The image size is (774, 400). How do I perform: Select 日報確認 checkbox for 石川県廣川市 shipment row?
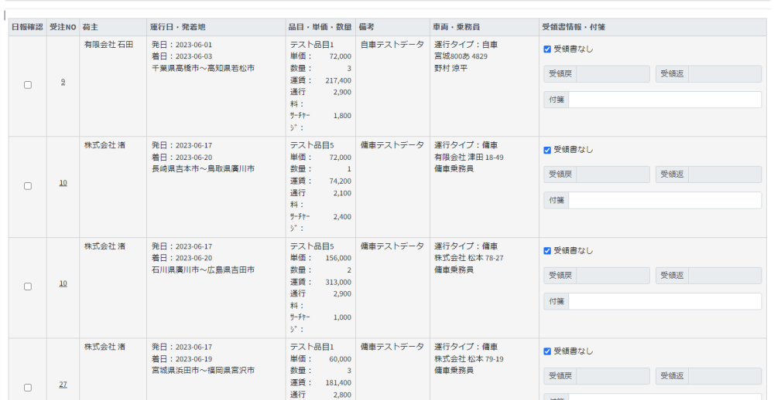pos(28,286)
